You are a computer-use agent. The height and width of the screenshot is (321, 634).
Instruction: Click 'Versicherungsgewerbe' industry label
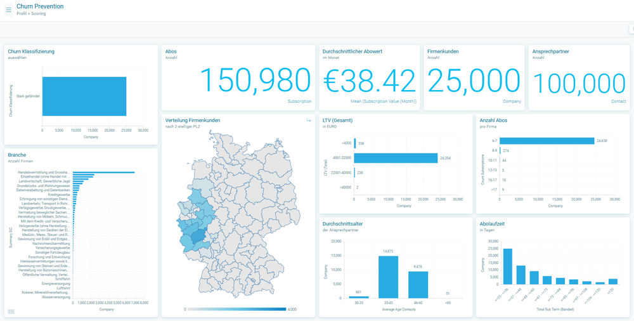pos(53,248)
